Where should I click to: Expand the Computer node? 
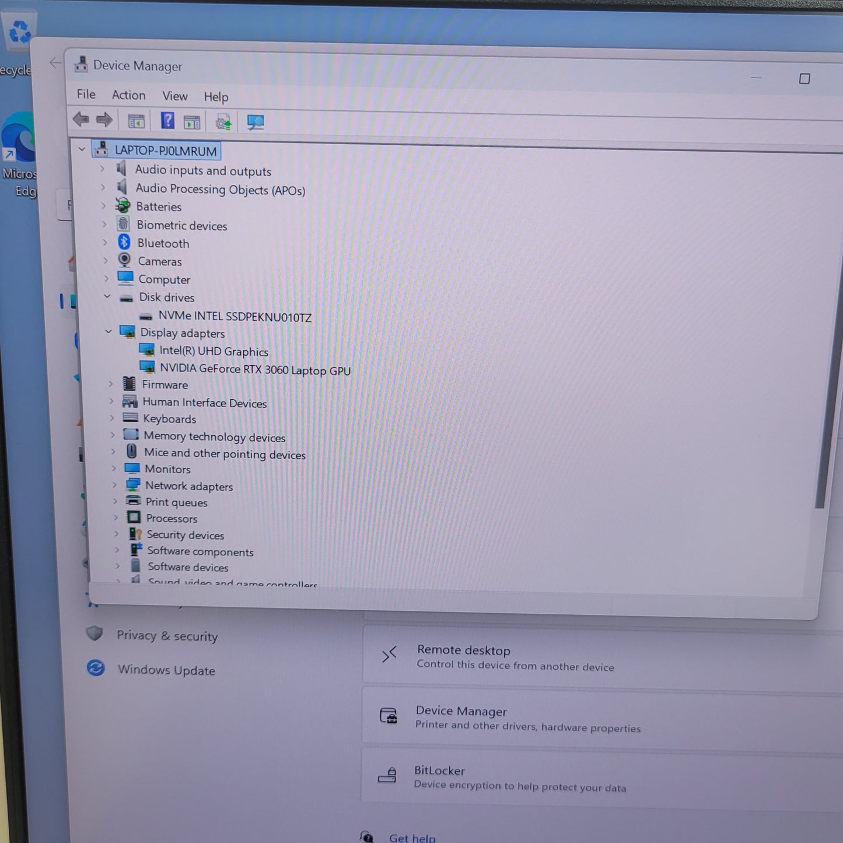coord(106,278)
